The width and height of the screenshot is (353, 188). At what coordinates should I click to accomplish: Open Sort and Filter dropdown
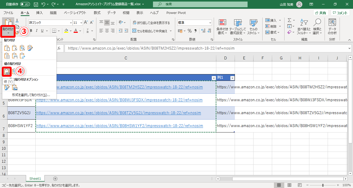[x=304, y=27]
